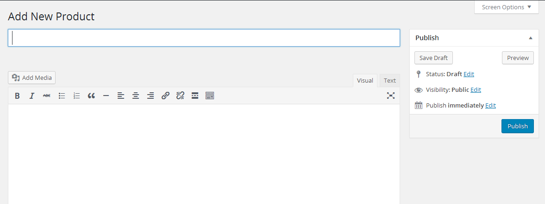Align text center
The image size is (545, 204).
pos(136,96)
